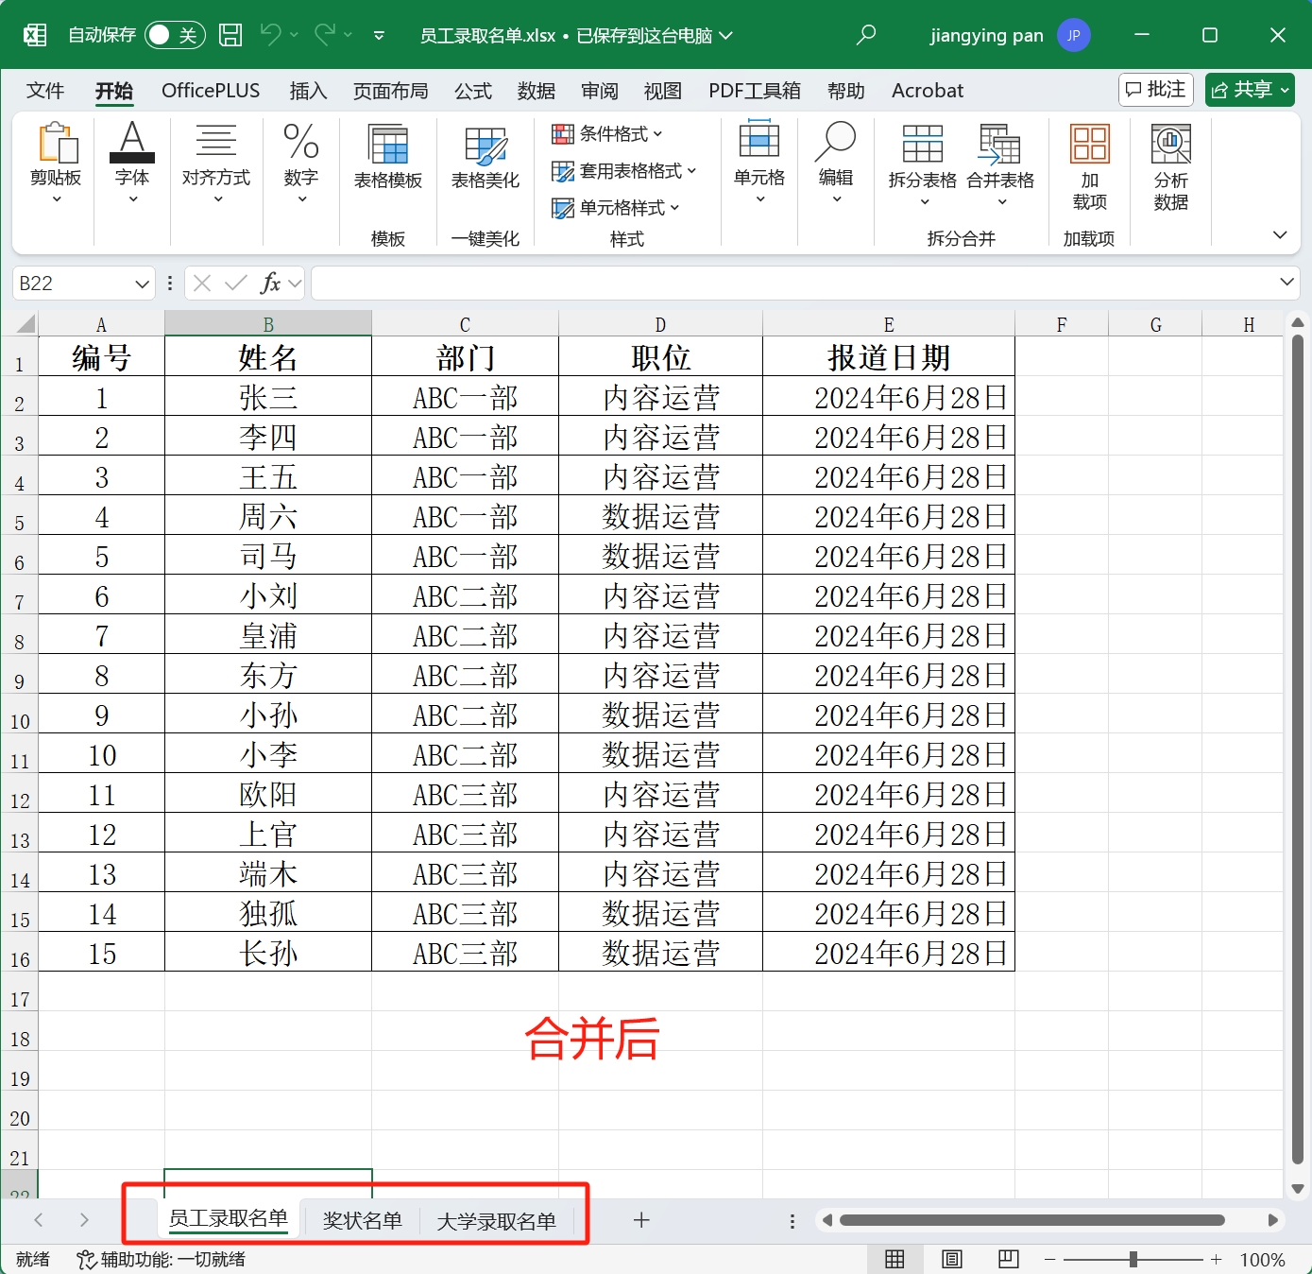This screenshot has height=1274, width=1312.
Task: Click the zoom slider handle
Action: coord(1133,1259)
